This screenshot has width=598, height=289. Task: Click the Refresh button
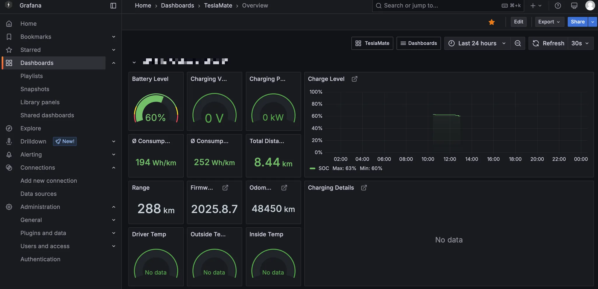[548, 43]
